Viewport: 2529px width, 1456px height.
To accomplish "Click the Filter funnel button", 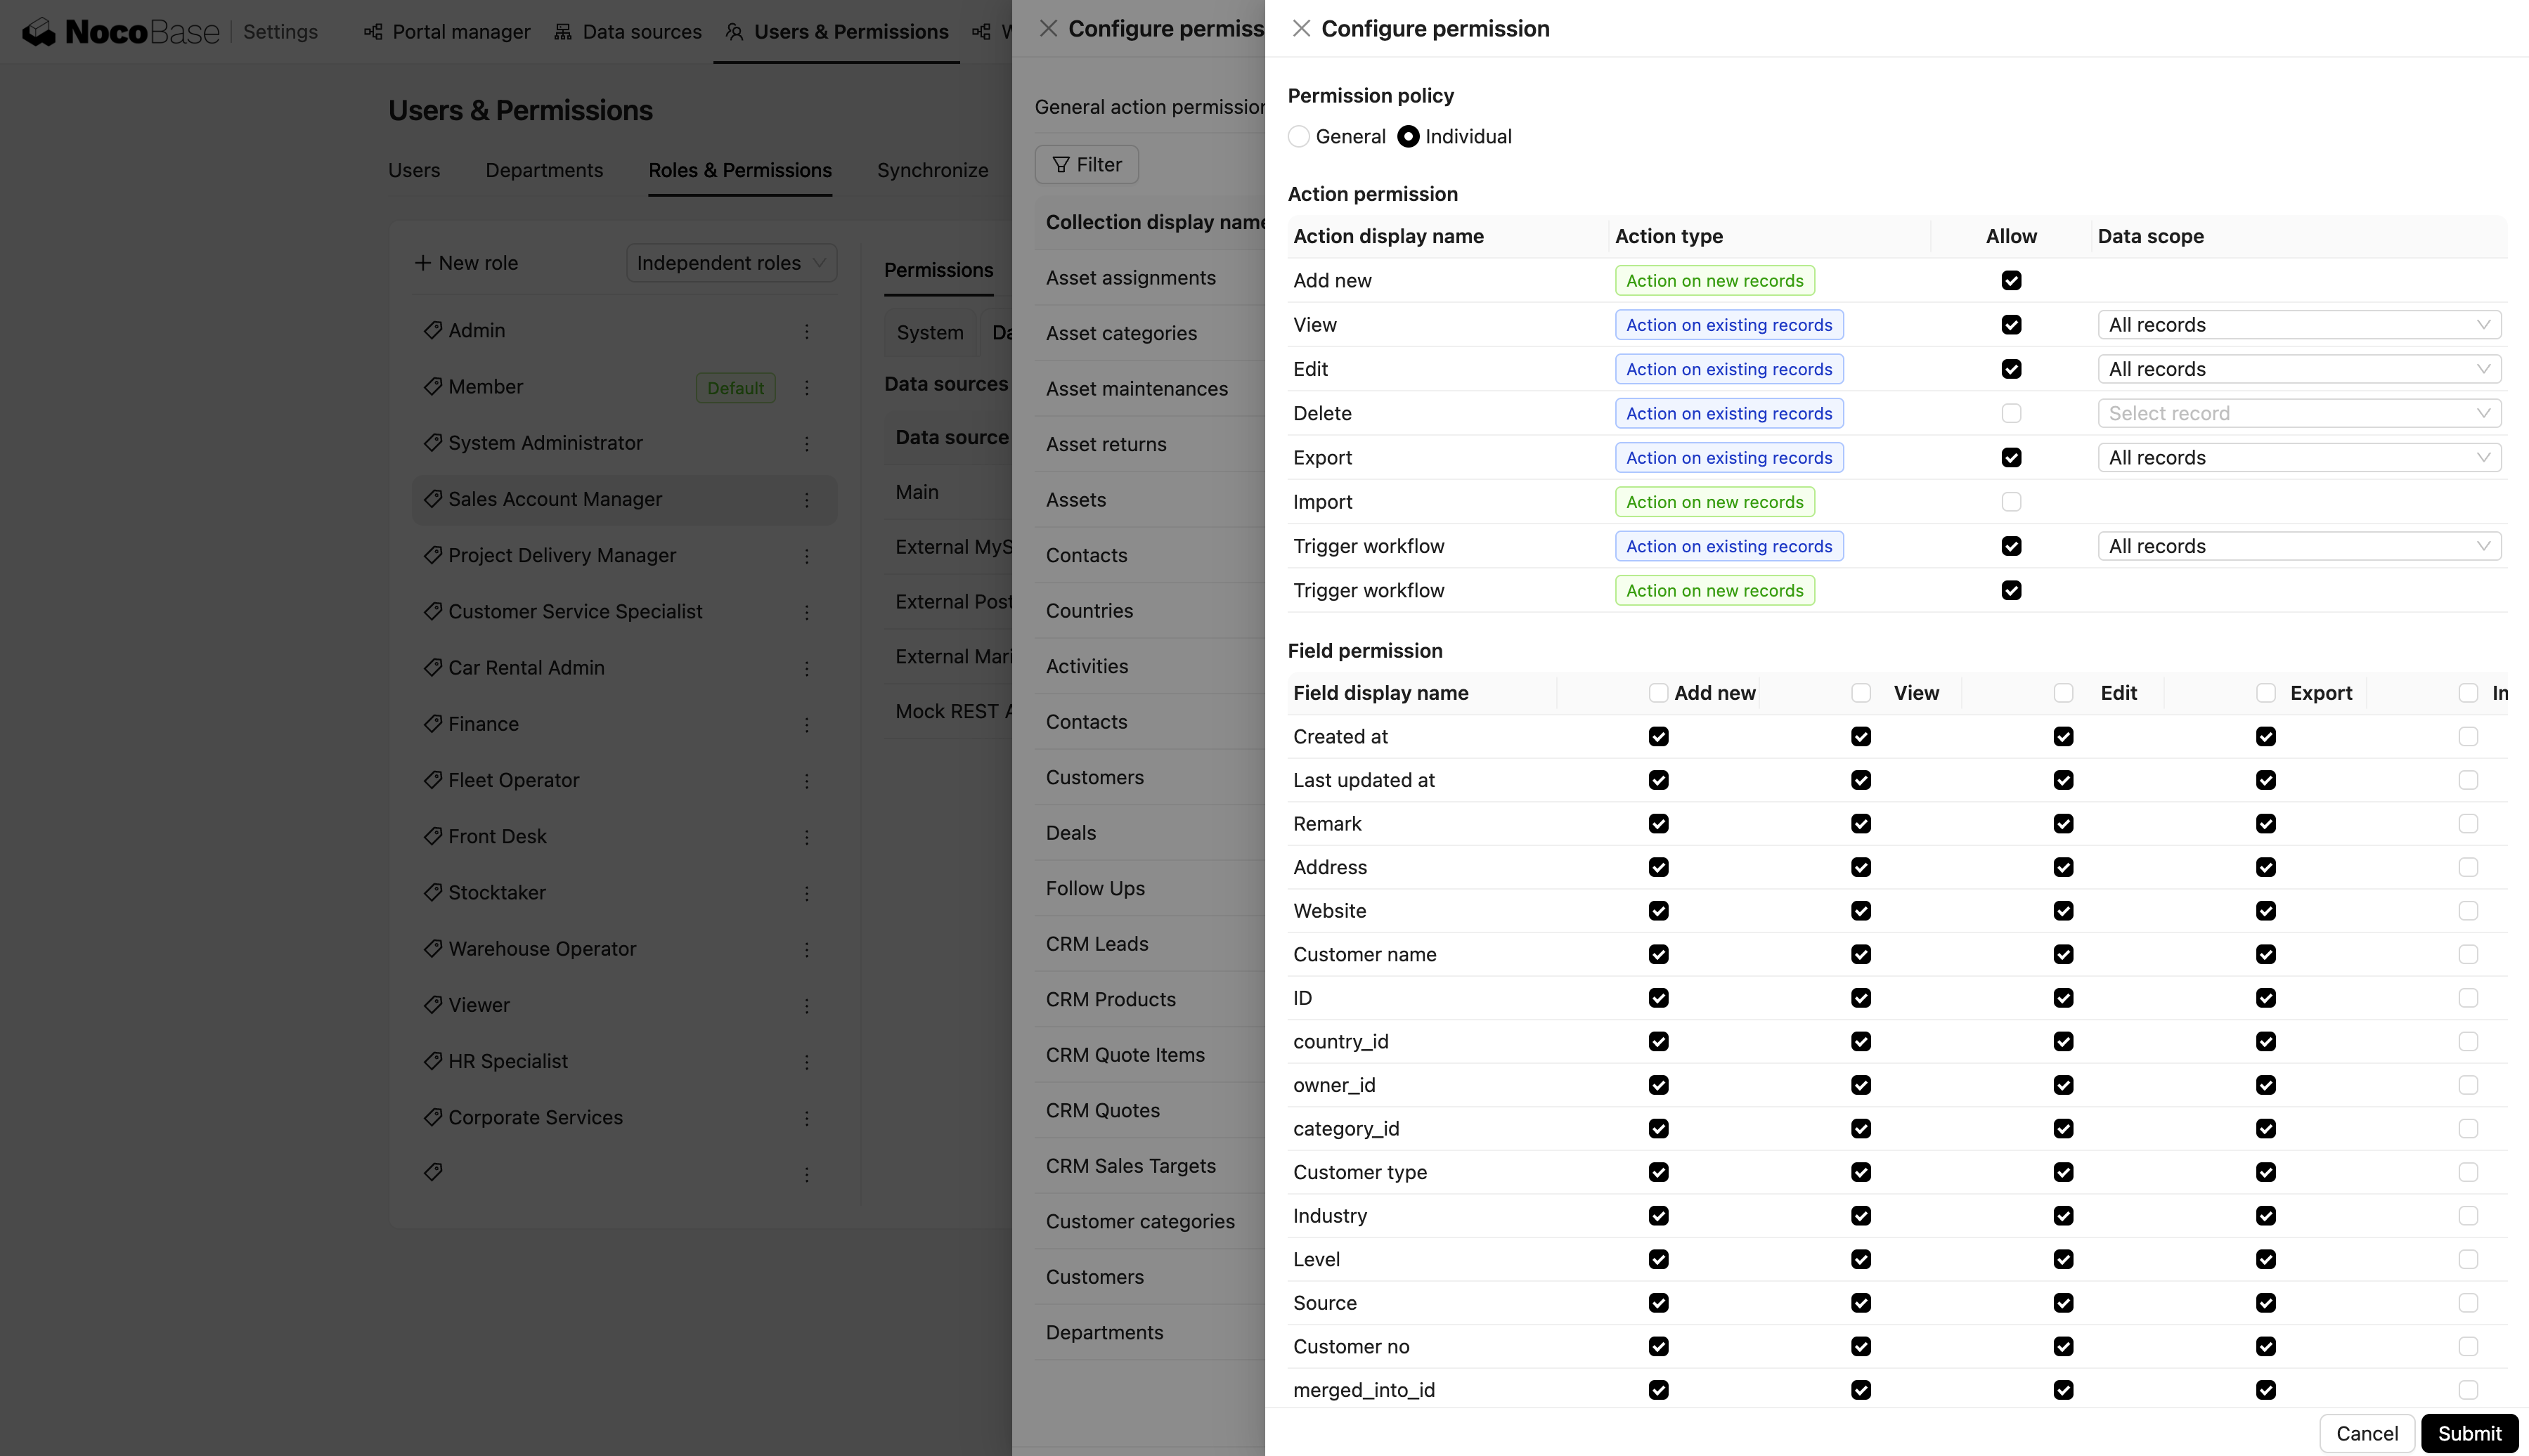I will click(x=1087, y=164).
